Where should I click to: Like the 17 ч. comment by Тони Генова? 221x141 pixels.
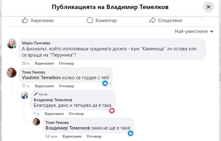coord(44,86)
